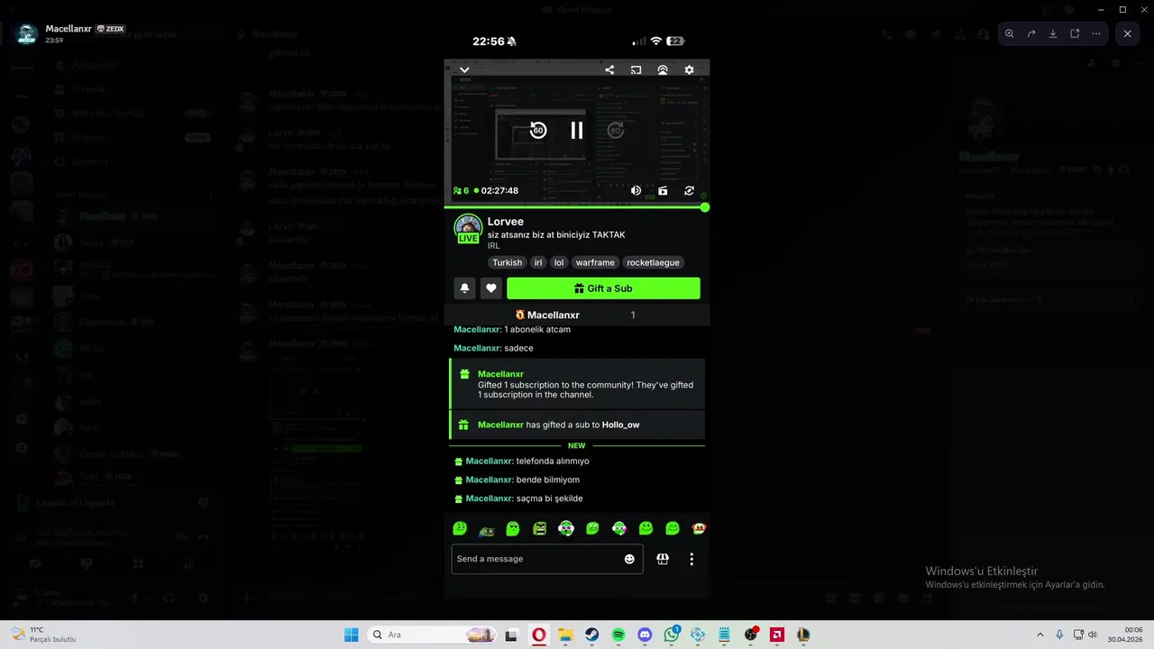Open the League of Legends taskbar icon
The width and height of the screenshot is (1154, 649).
tap(803, 635)
